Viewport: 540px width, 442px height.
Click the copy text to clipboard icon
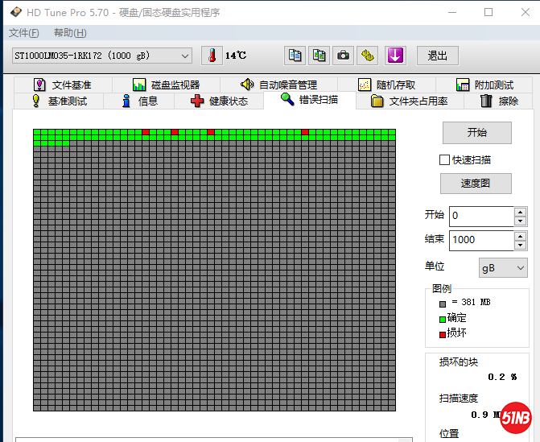point(295,56)
